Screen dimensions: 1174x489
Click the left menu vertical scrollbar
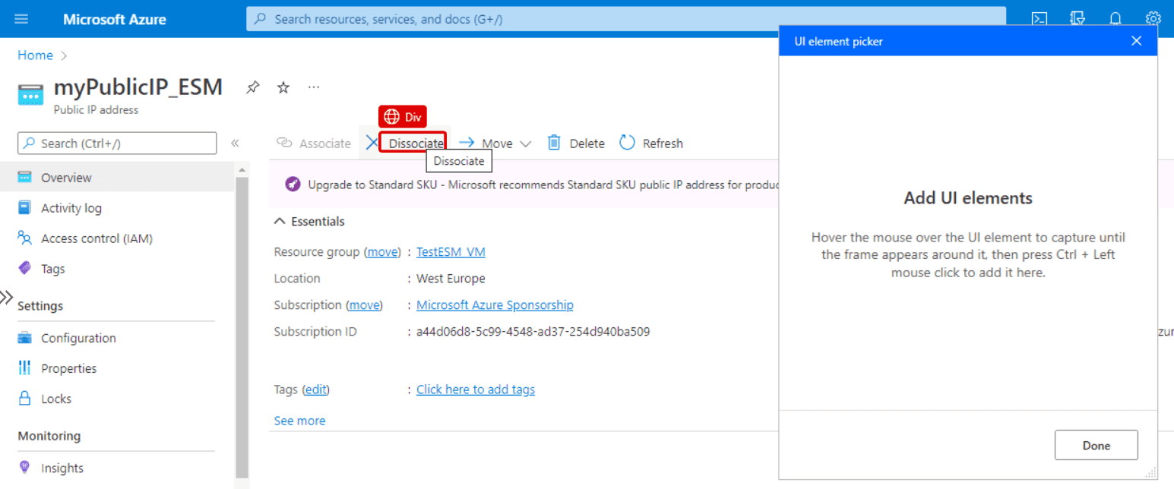click(x=242, y=327)
